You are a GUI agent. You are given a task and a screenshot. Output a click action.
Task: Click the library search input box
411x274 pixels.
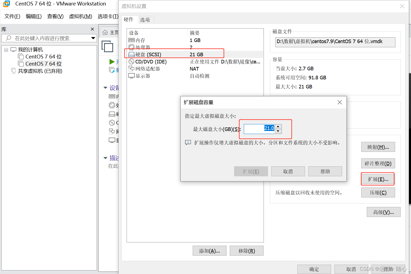[49, 38]
